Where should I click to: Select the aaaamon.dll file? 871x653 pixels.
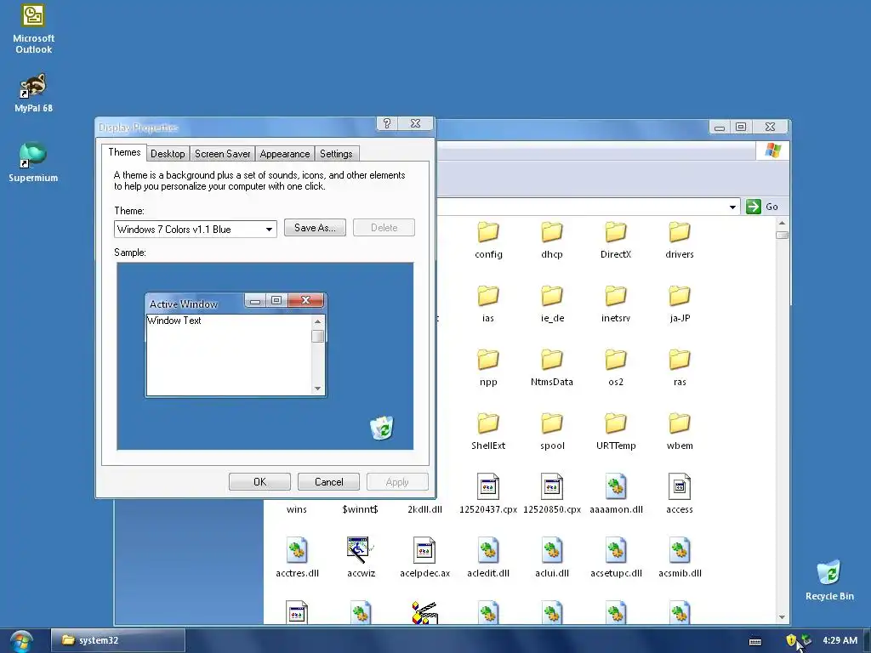[616, 494]
